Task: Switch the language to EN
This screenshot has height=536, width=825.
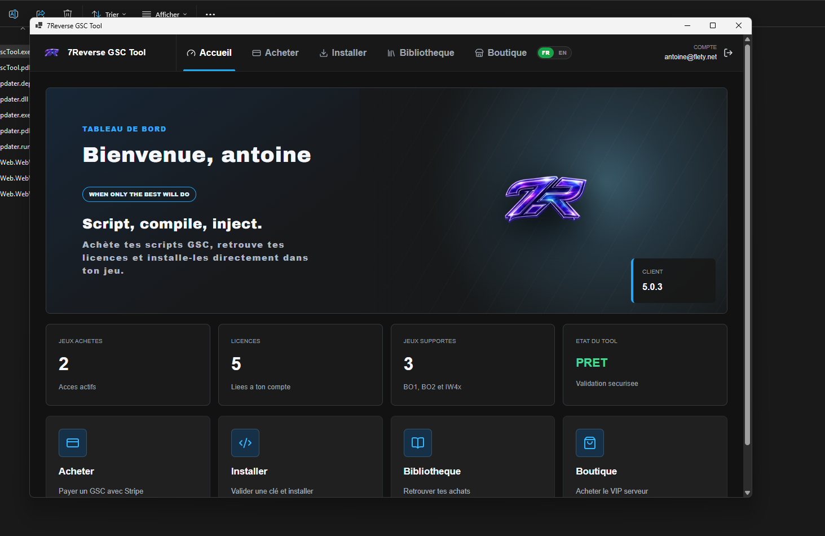Action: point(563,53)
